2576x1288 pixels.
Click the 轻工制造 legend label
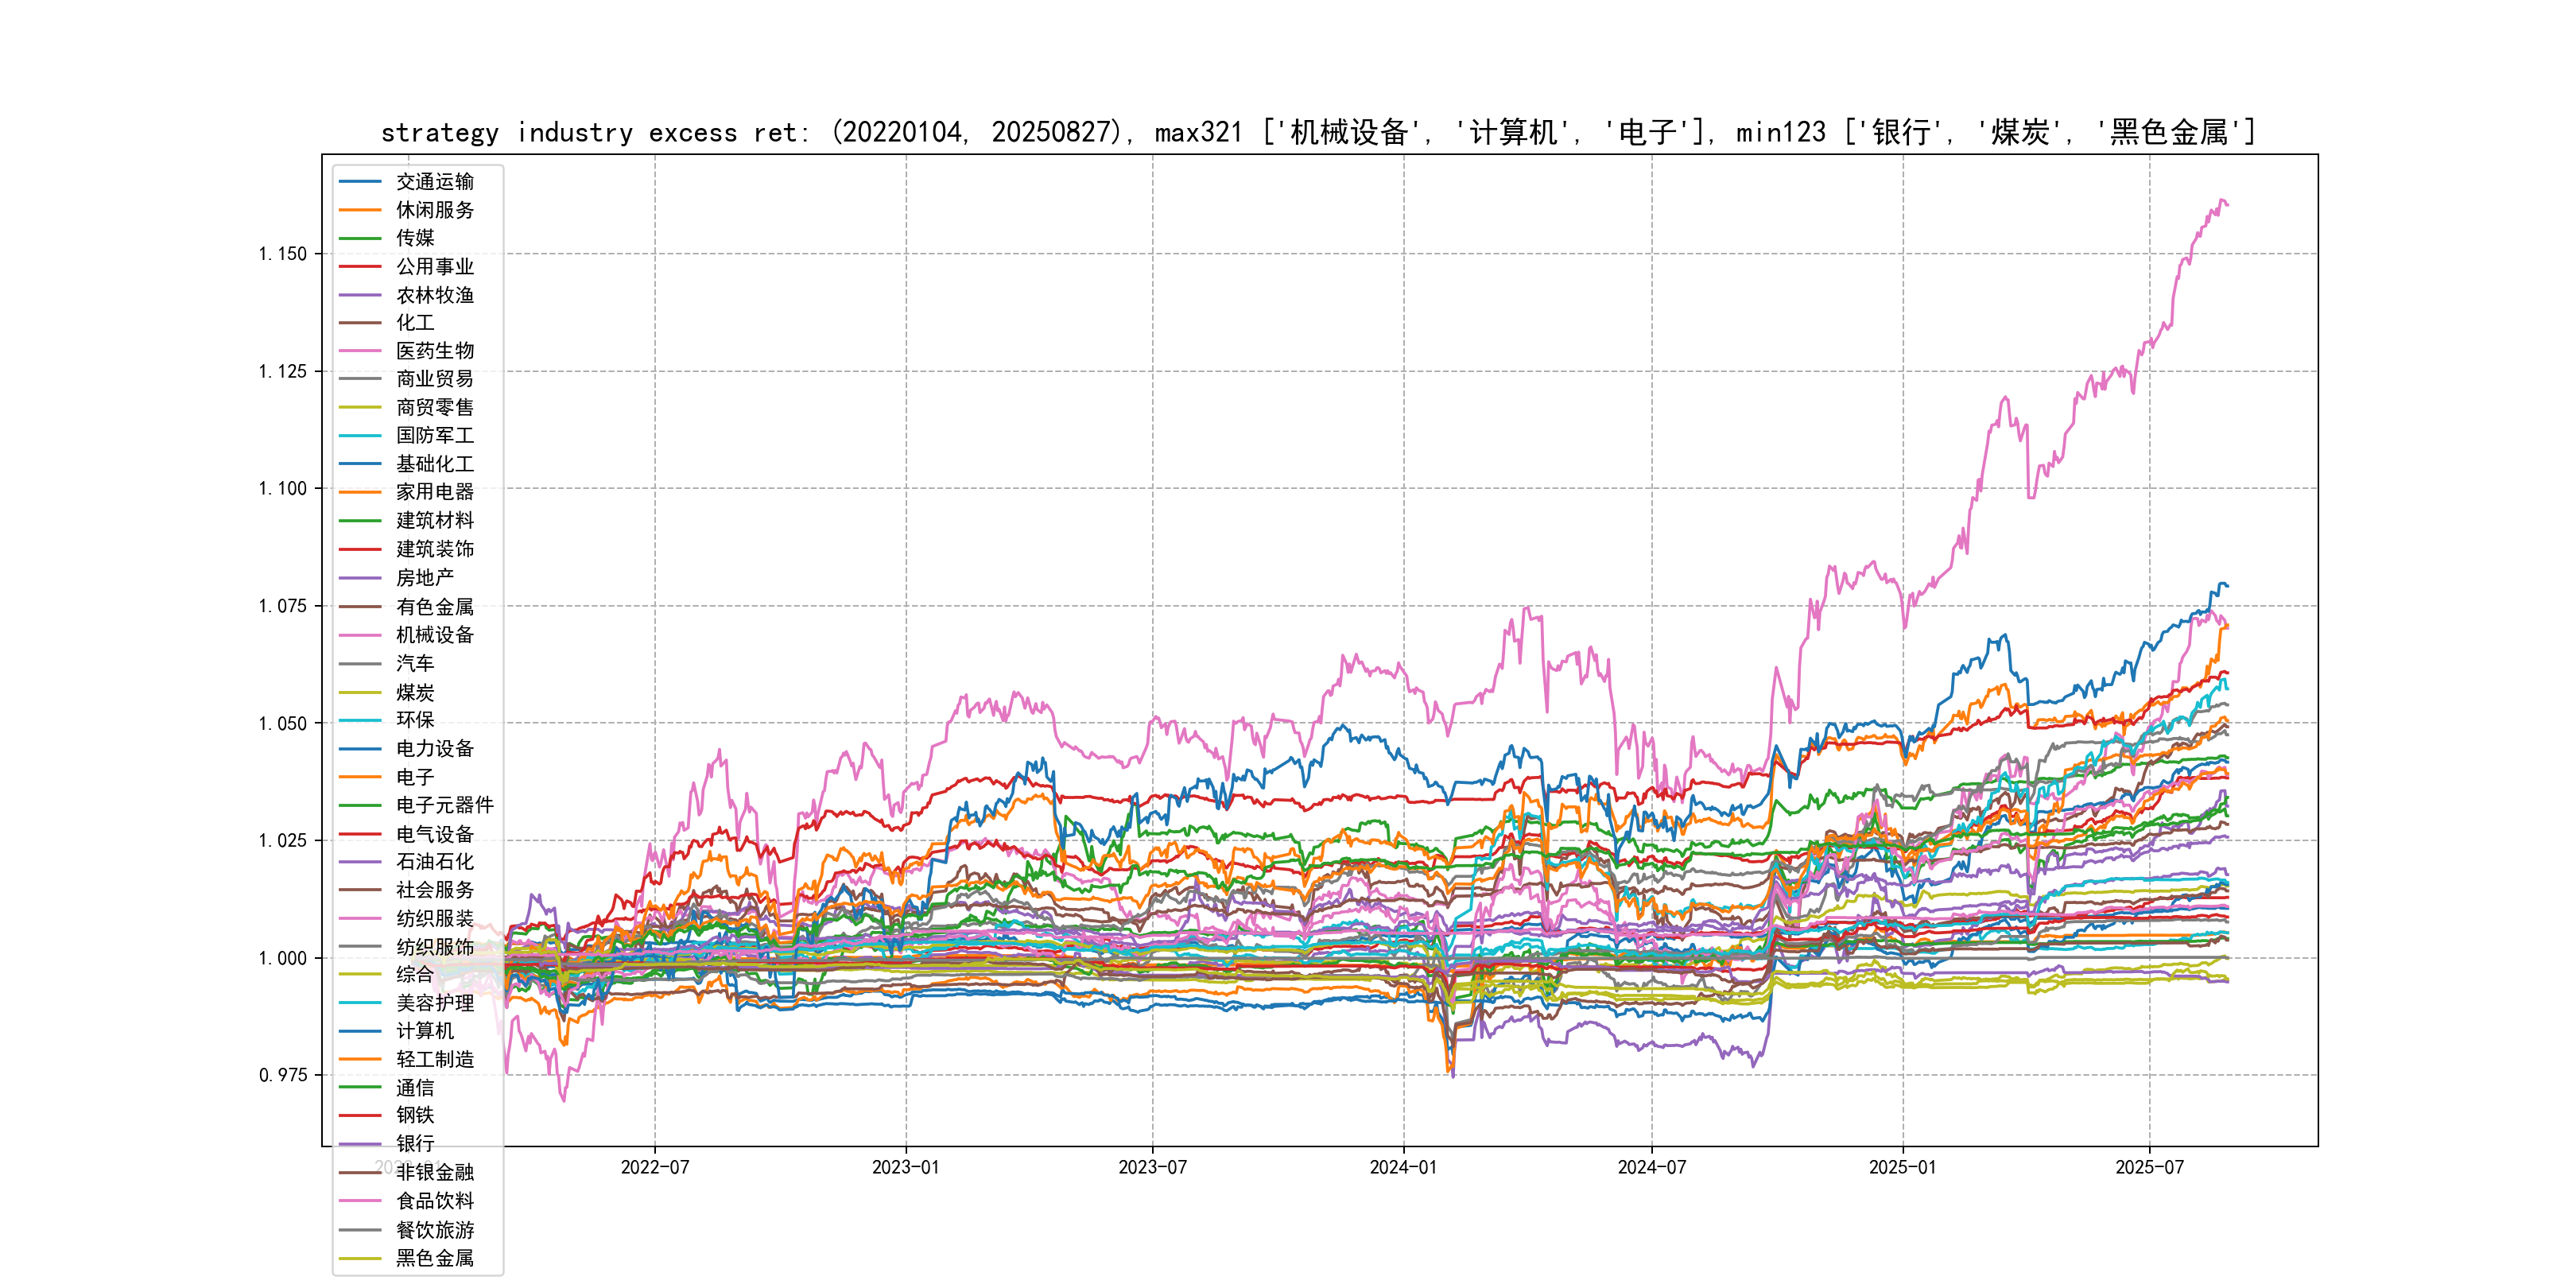(x=434, y=1059)
